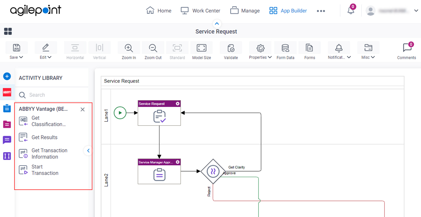Open the Notifications toolbar dropdown
This screenshot has height=217, width=421.
(x=339, y=51)
